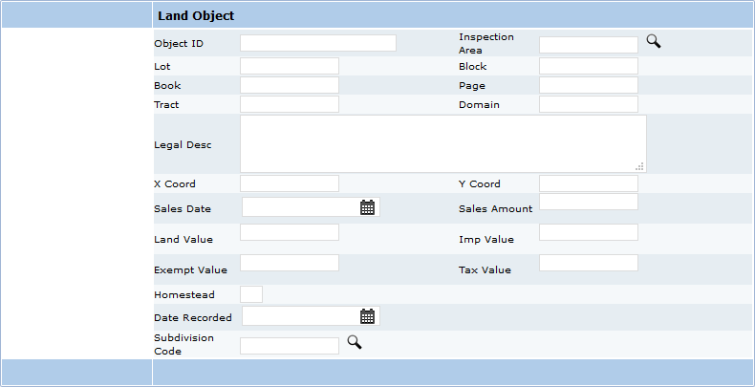Viewport: 755px width, 387px height.
Task: Select the Tax Value text field
Action: tap(588, 263)
